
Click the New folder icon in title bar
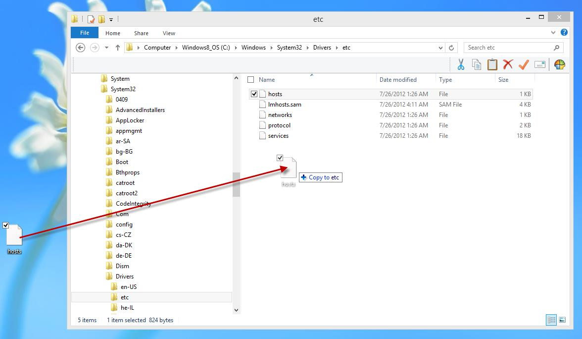101,19
